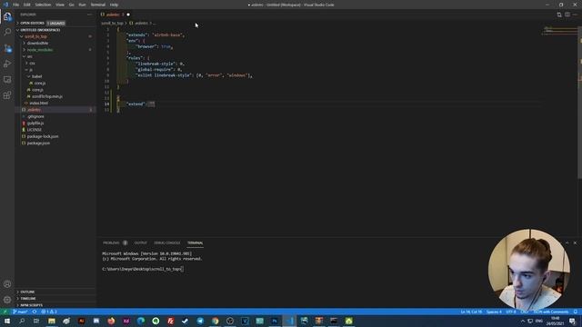This screenshot has width=582, height=327.
Task: Open editor More Actions ellipsis
Action: pos(575,15)
